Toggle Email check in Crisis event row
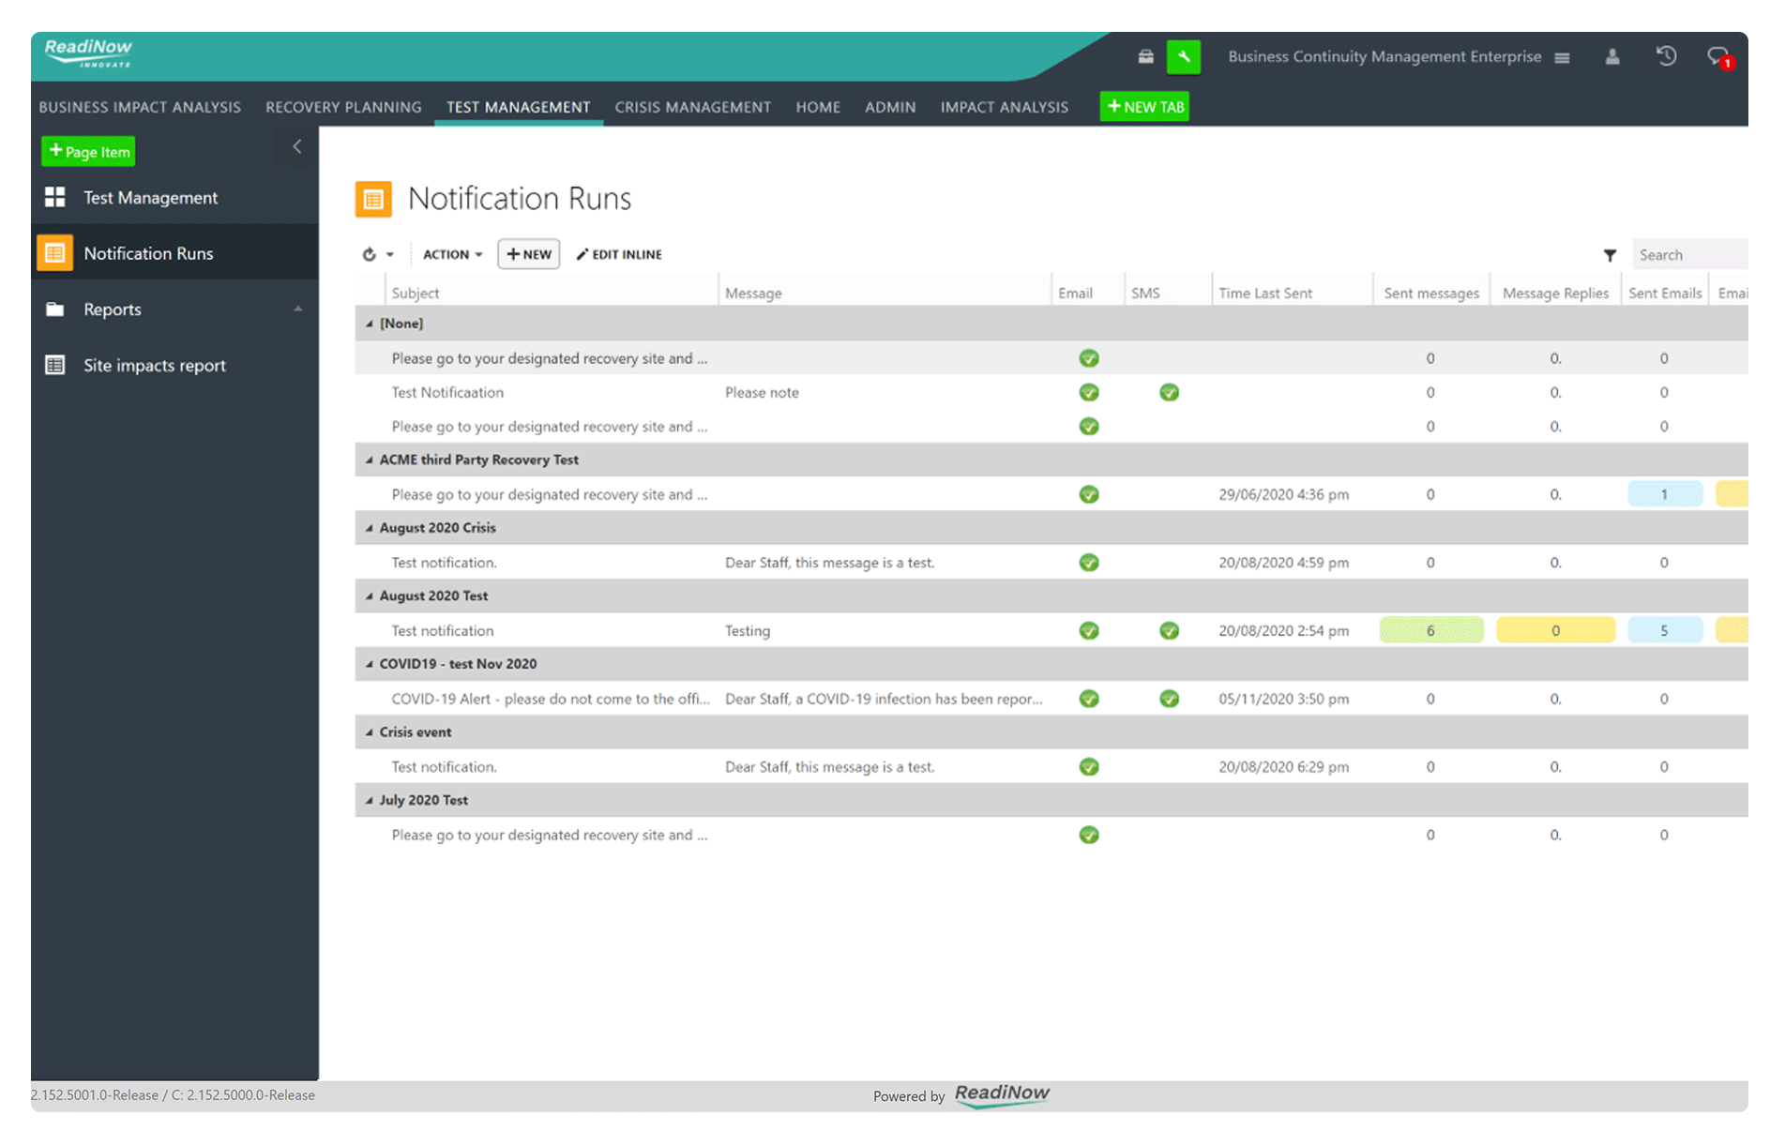 tap(1089, 767)
